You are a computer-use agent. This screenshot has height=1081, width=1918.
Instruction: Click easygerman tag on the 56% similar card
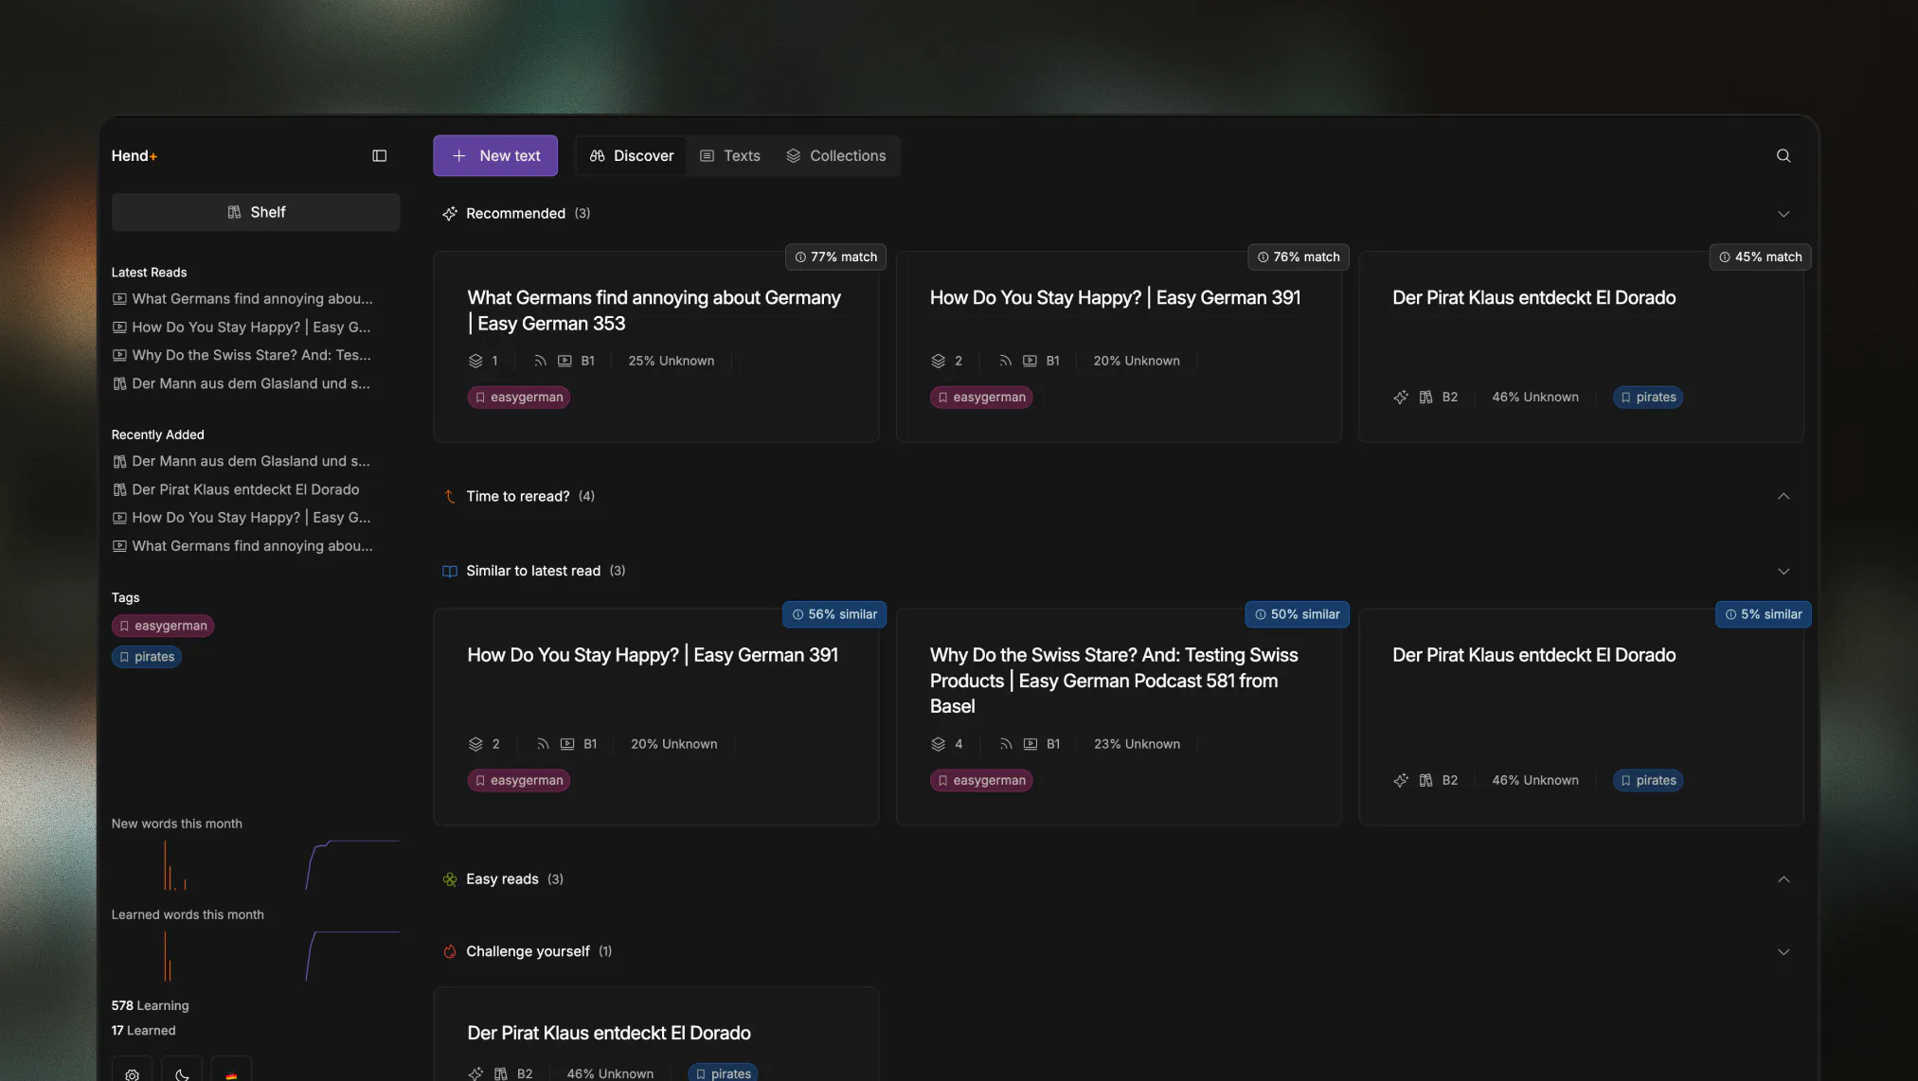tap(519, 781)
